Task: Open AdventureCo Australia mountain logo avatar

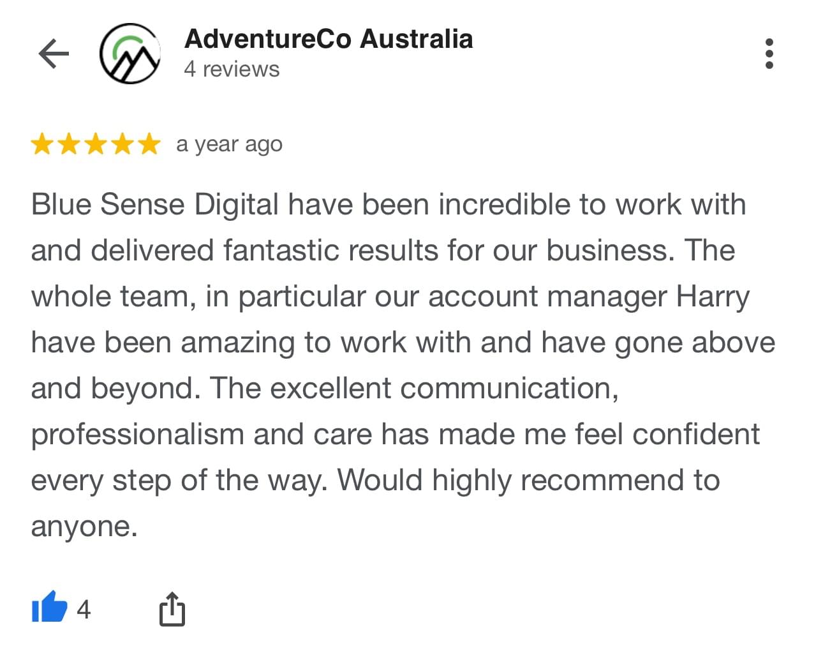Action: (x=130, y=54)
